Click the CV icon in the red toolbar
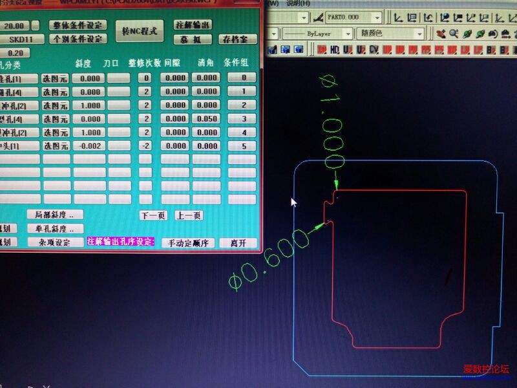Screen dimensions: 517x388 (x=374, y=50)
